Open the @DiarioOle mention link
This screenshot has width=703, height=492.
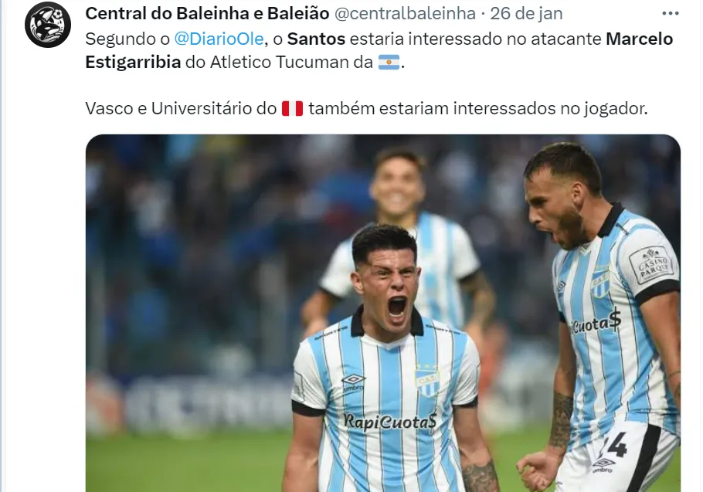219,39
